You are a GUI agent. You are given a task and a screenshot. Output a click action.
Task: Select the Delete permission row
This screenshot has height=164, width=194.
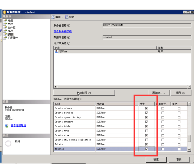point(121,144)
